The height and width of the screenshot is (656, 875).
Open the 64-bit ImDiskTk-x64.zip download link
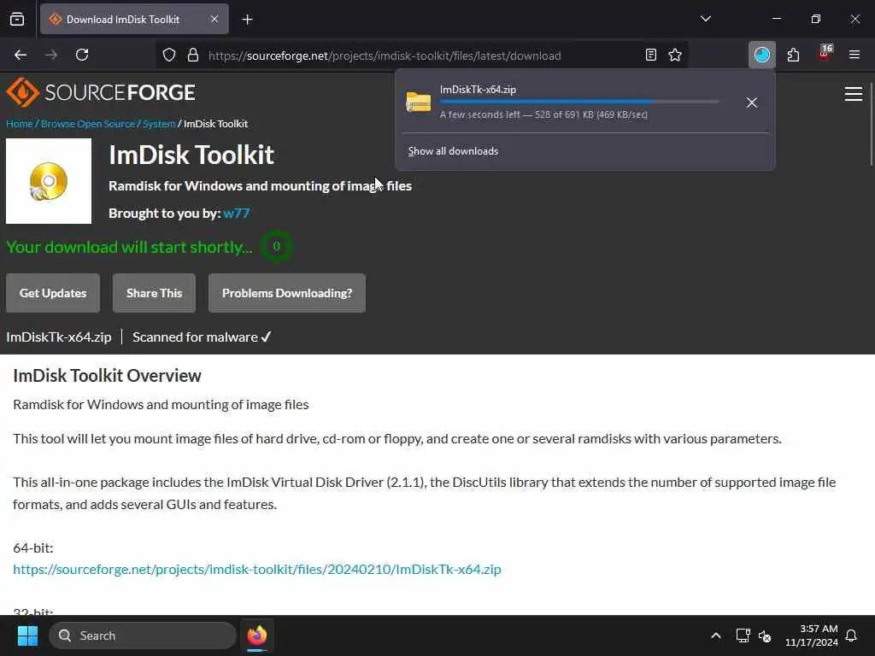257,569
